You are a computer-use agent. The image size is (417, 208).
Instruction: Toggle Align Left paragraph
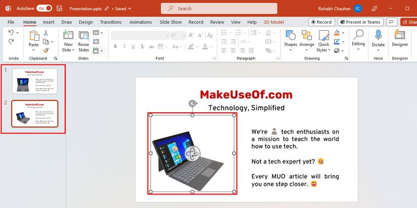tap(224, 50)
